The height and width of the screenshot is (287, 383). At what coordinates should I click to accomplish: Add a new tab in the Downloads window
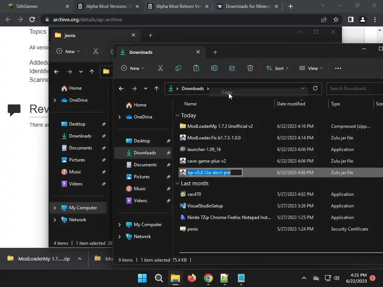(215, 52)
